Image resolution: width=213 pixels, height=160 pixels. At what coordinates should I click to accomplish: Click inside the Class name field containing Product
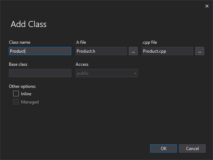40,51
